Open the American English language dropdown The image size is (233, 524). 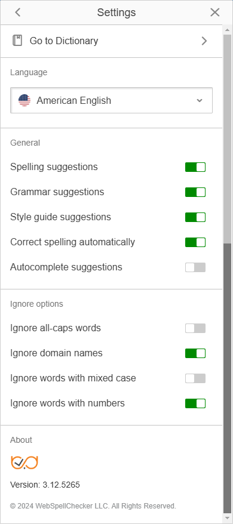tap(112, 100)
